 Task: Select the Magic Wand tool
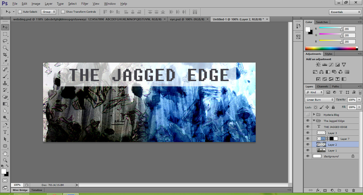(x=5, y=48)
